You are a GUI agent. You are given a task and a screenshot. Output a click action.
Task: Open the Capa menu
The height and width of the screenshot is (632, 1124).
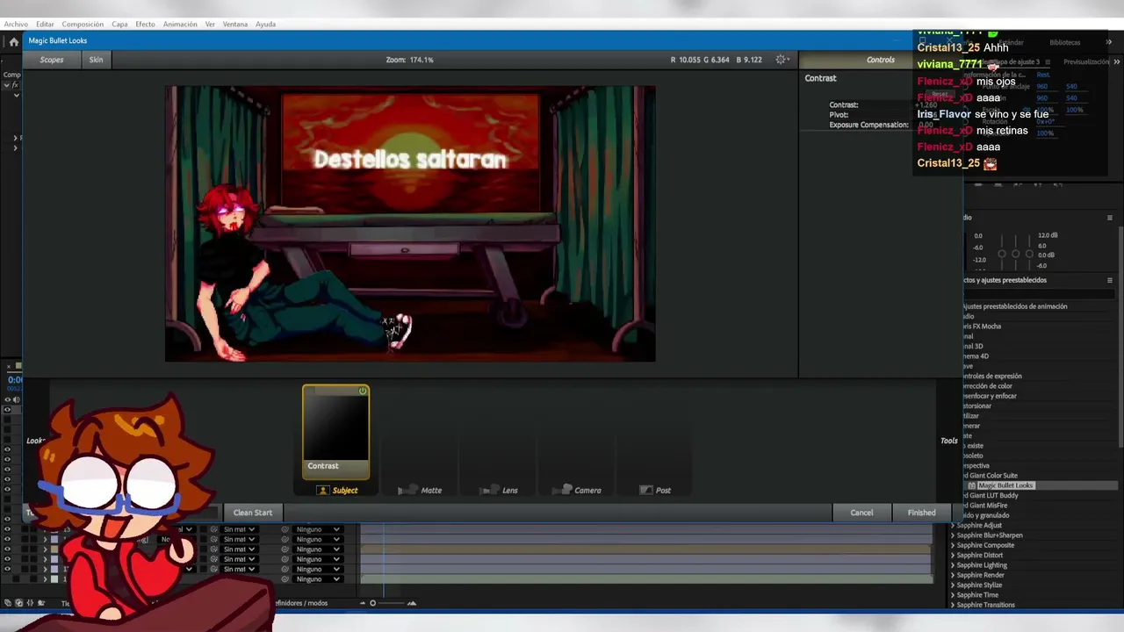(119, 25)
